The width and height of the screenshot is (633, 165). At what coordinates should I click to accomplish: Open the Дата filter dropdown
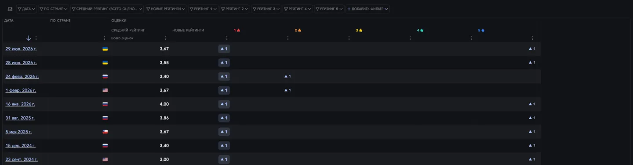click(x=26, y=9)
